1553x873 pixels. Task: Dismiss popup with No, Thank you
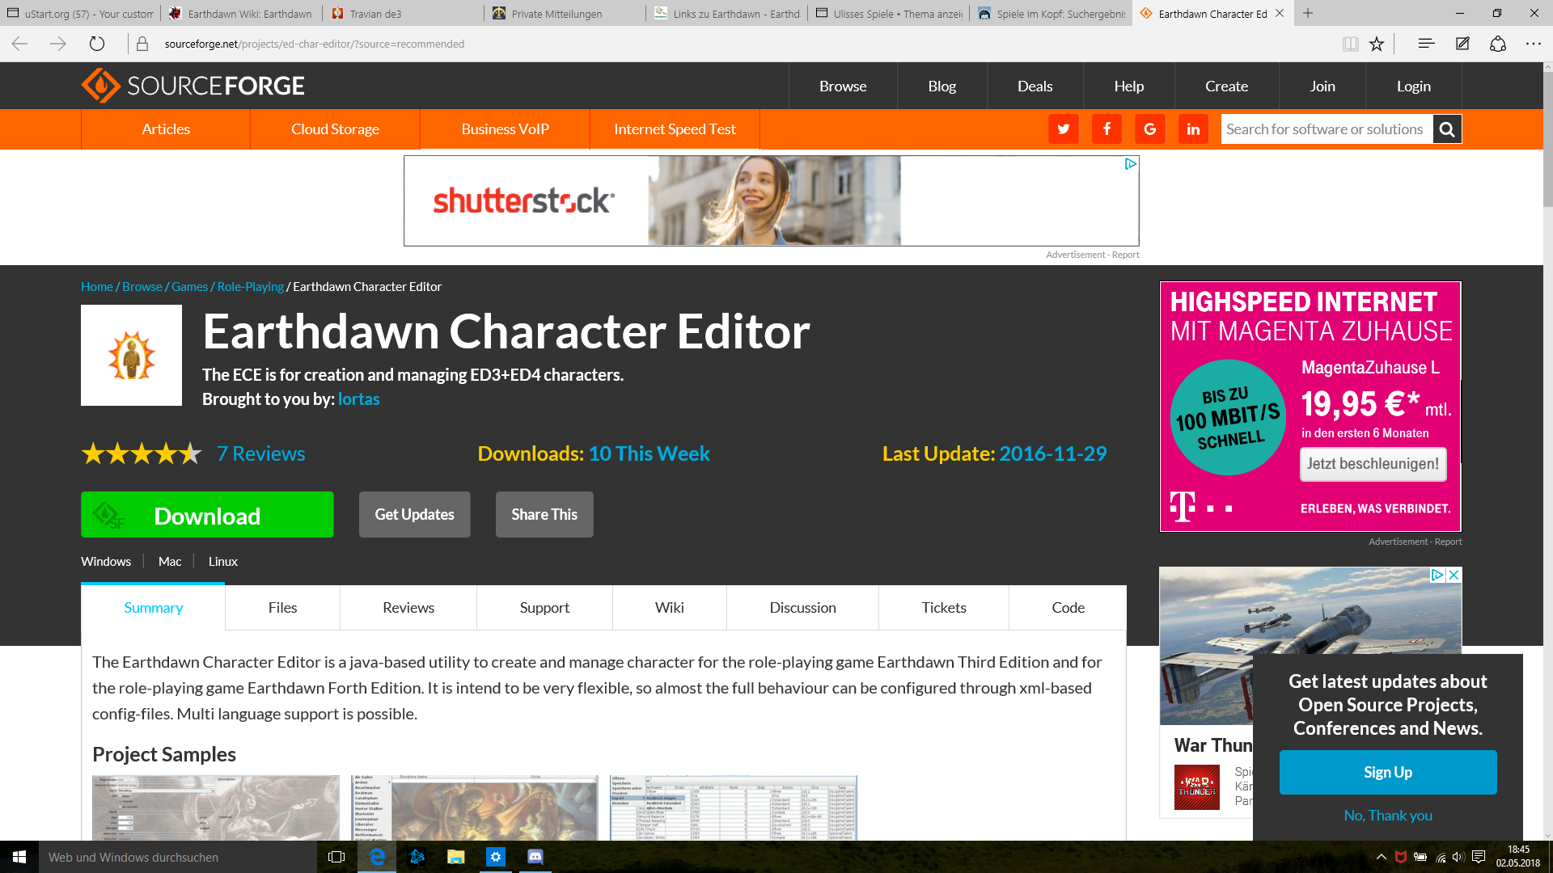pyautogui.click(x=1388, y=816)
